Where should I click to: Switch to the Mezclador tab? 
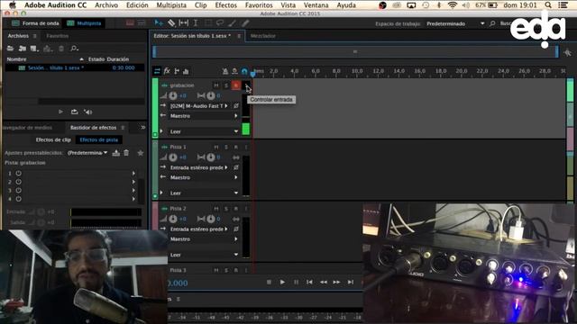click(x=262, y=36)
